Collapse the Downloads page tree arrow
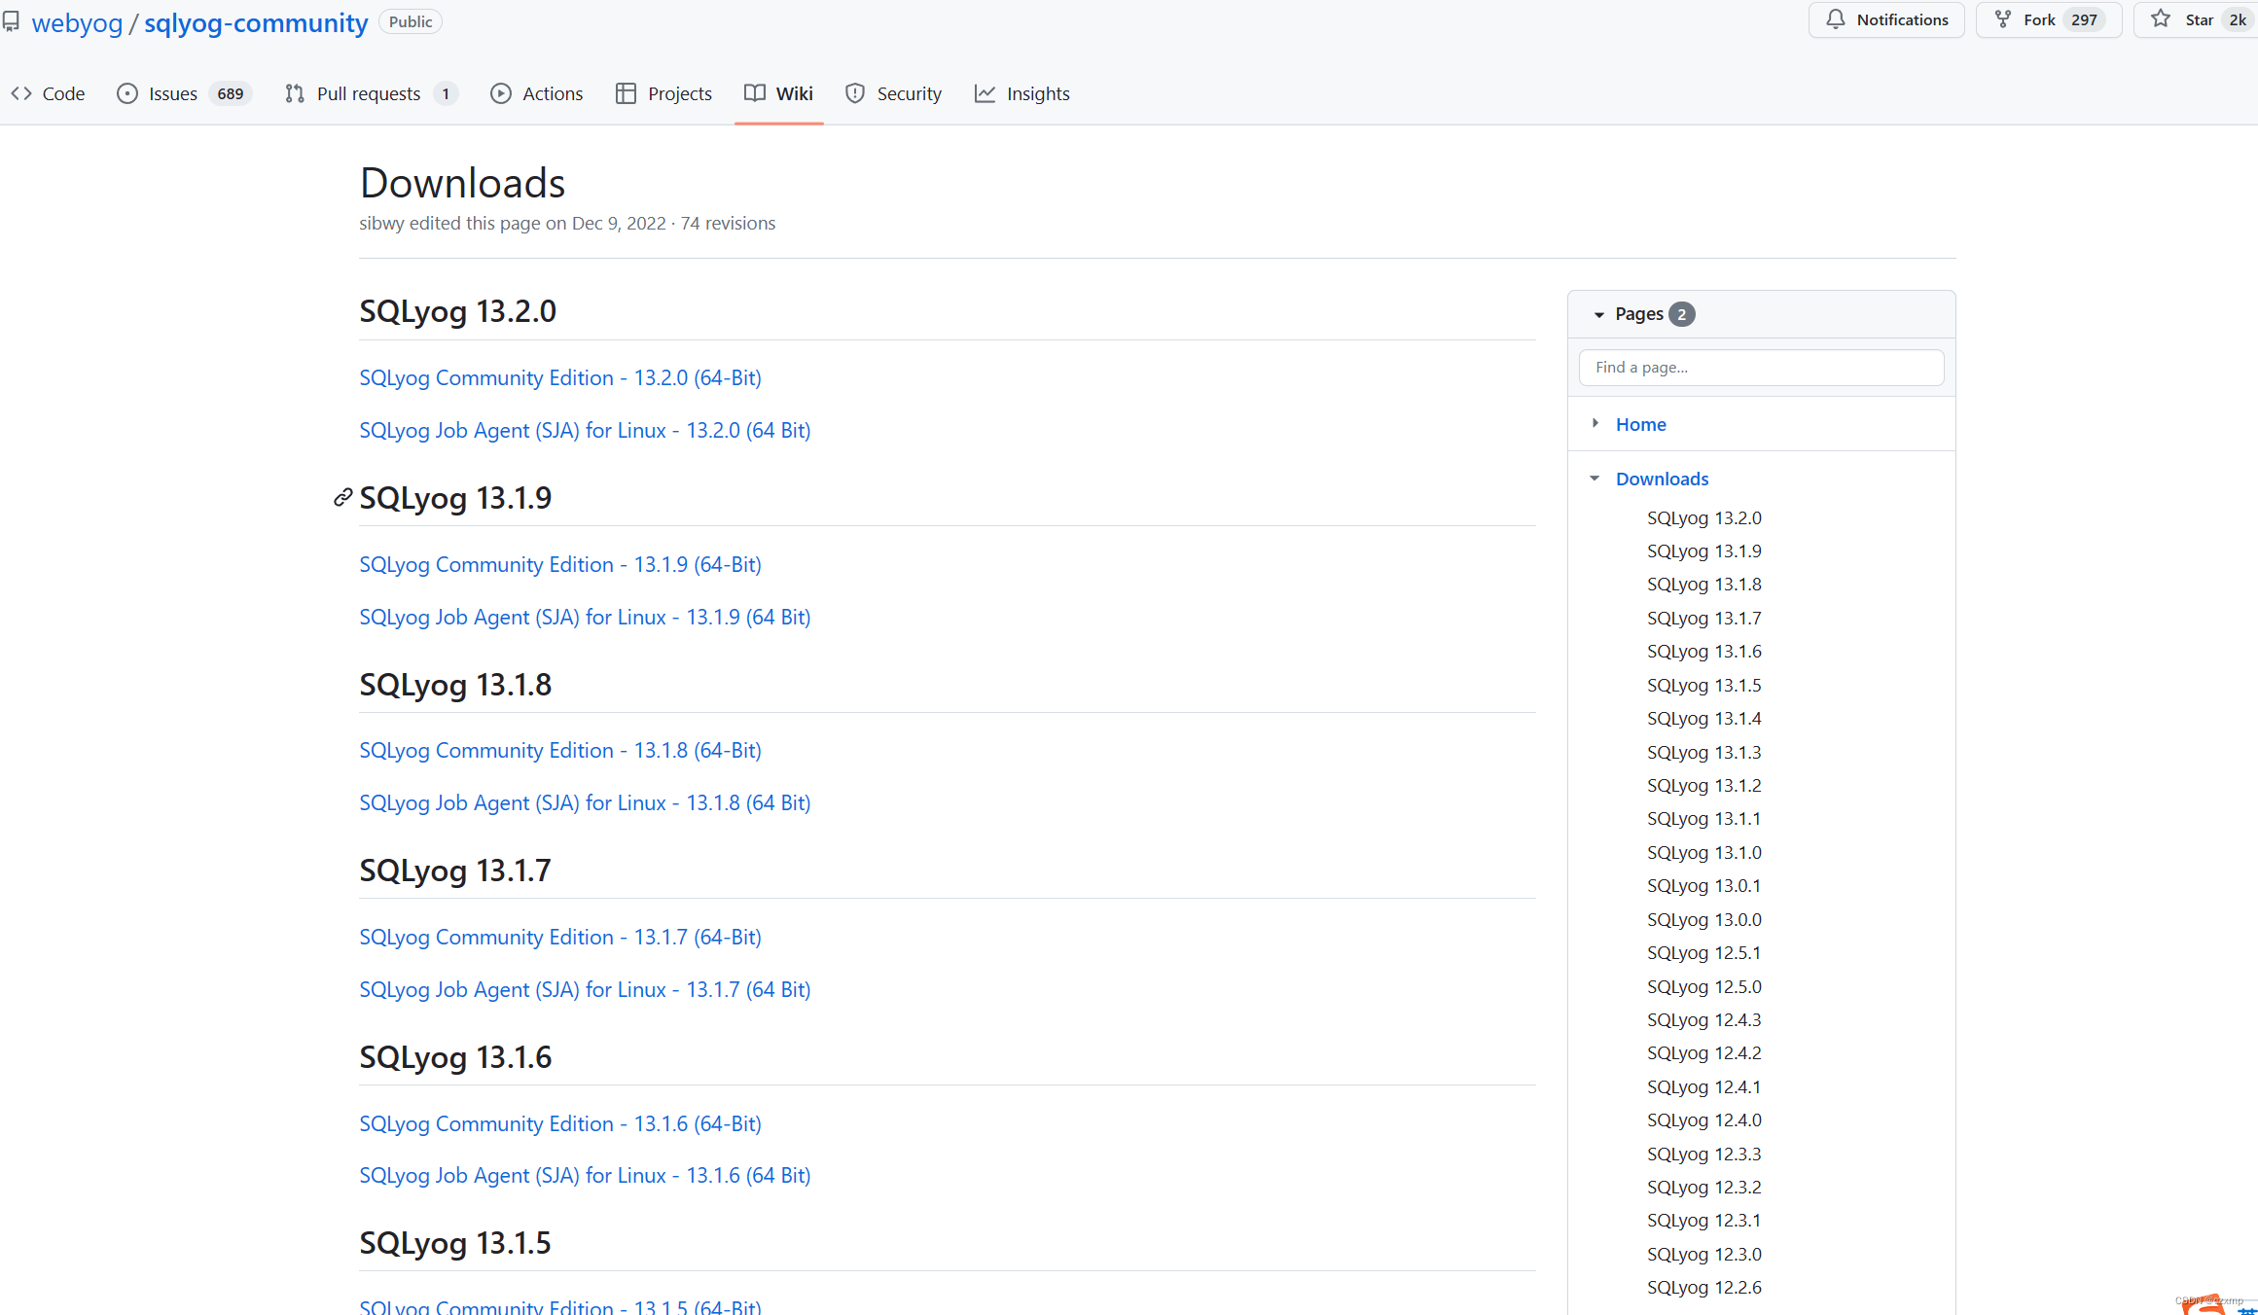 coord(1595,478)
